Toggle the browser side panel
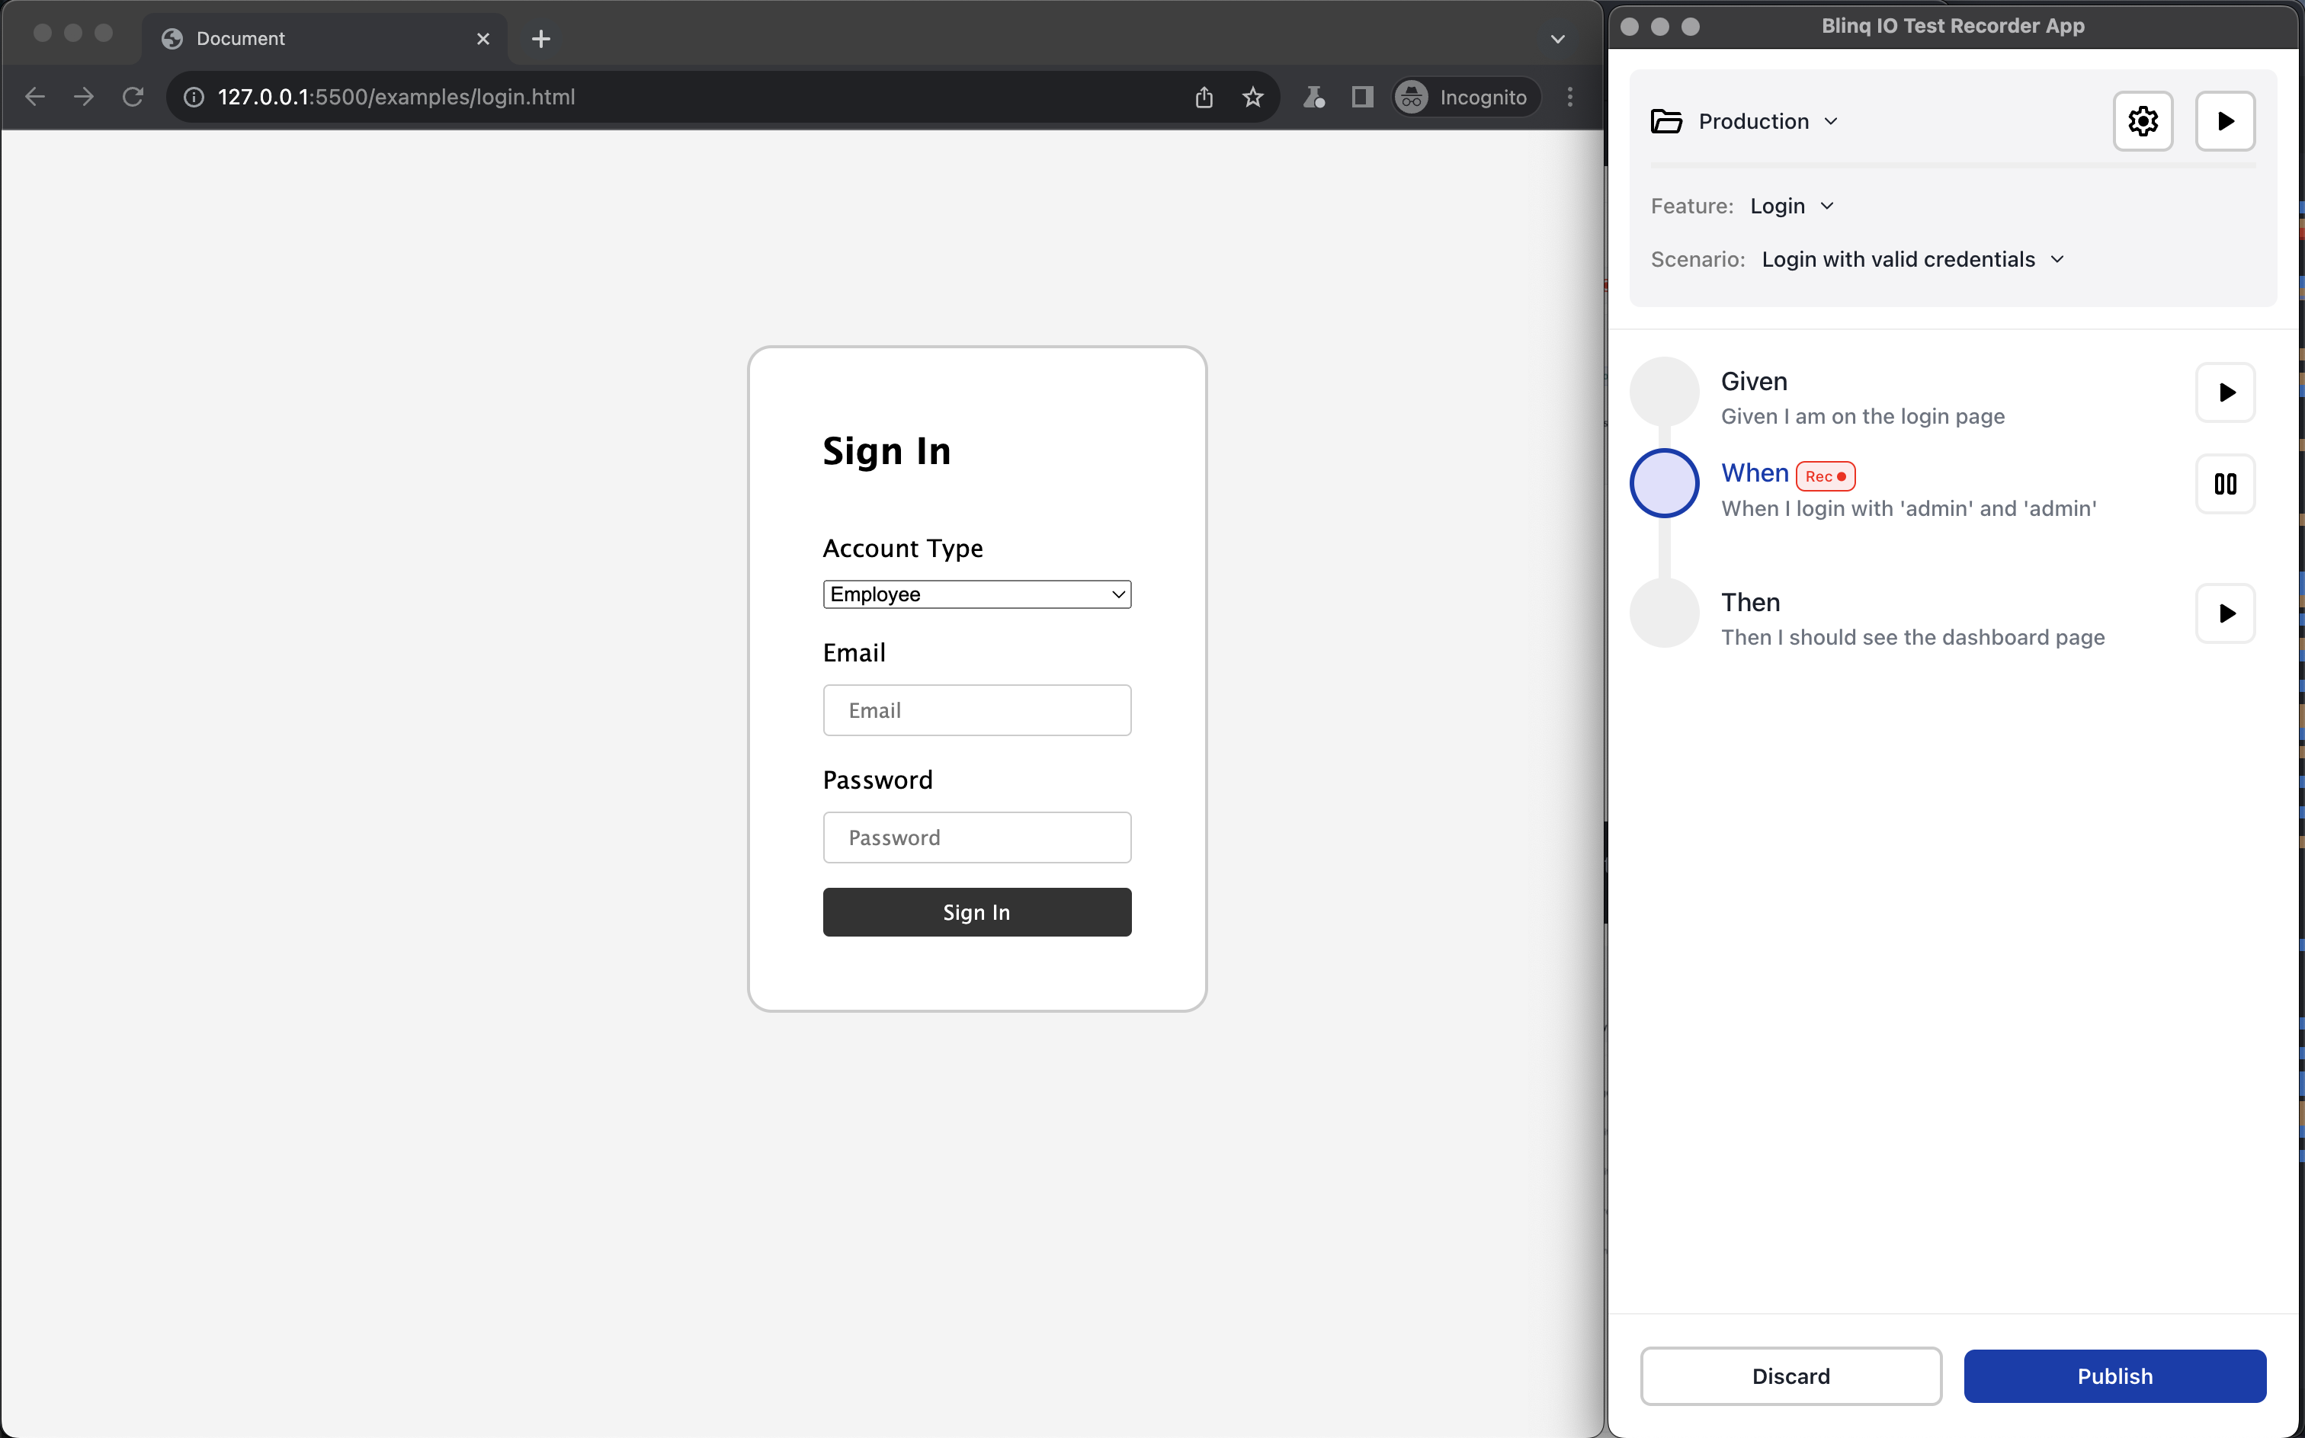This screenshot has height=1438, width=2305. 1362,97
